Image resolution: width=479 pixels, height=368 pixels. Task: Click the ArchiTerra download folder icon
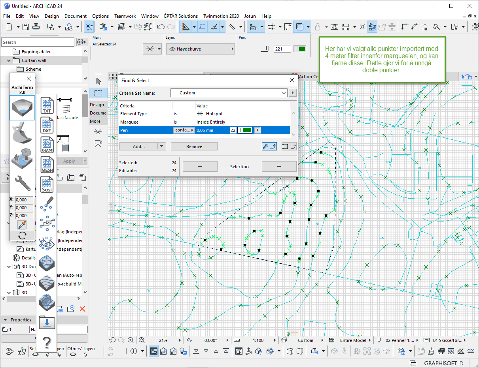47,323
